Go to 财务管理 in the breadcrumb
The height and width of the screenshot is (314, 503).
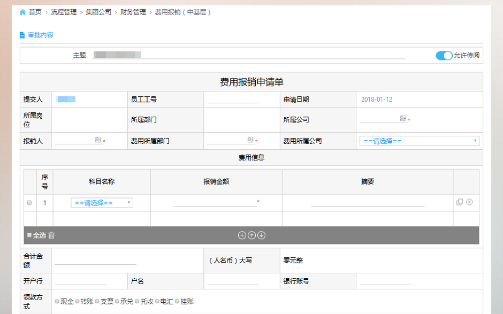[x=133, y=12]
